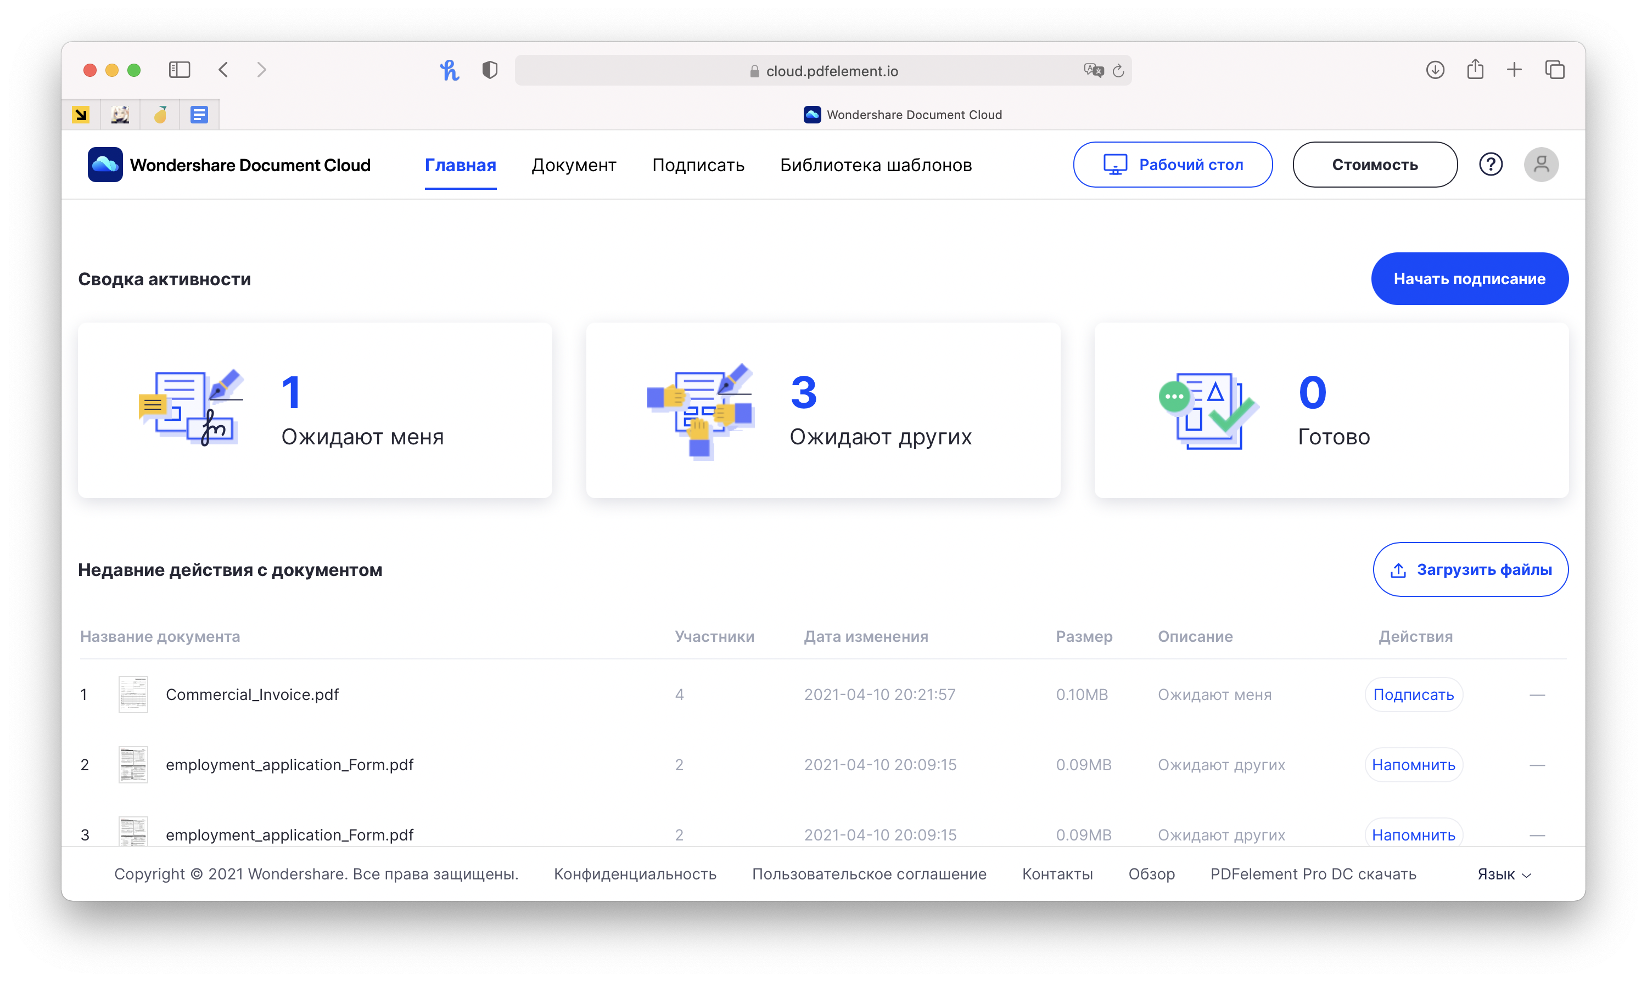Click the user profile avatar icon
1647x982 pixels.
click(x=1540, y=164)
